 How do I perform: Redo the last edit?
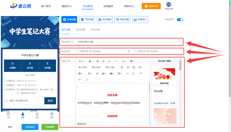79,80
